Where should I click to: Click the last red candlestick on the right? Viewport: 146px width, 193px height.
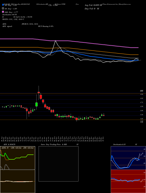(104, 116)
